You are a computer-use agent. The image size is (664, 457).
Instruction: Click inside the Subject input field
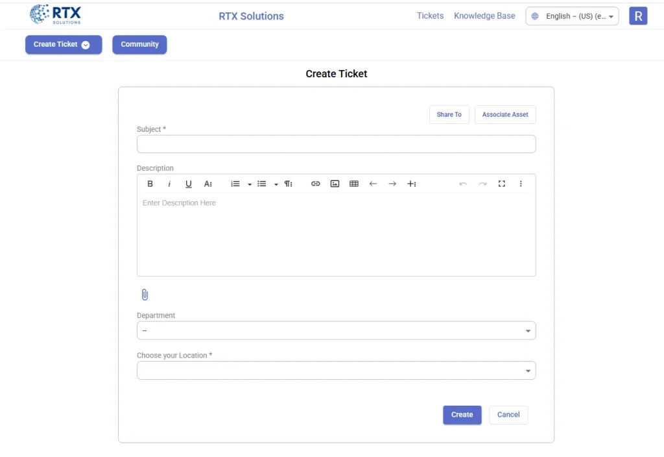(336, 143)
